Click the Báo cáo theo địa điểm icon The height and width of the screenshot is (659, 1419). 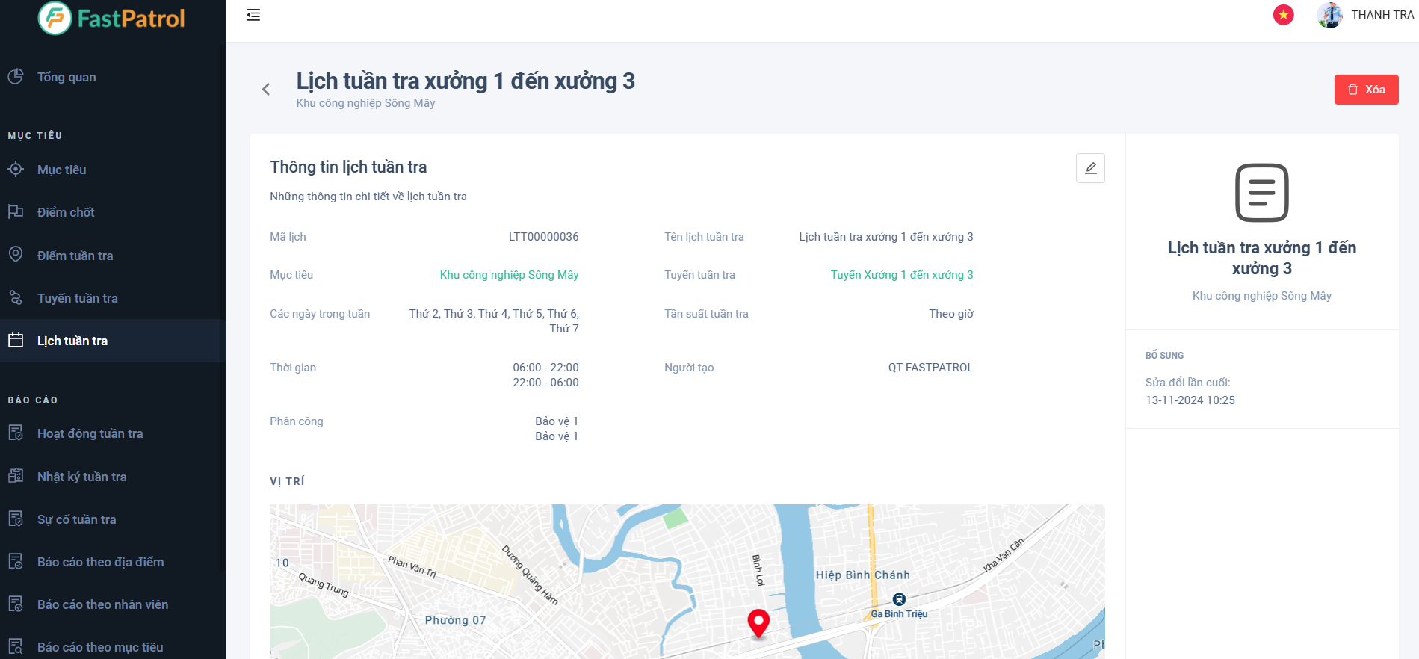point(16,561)
